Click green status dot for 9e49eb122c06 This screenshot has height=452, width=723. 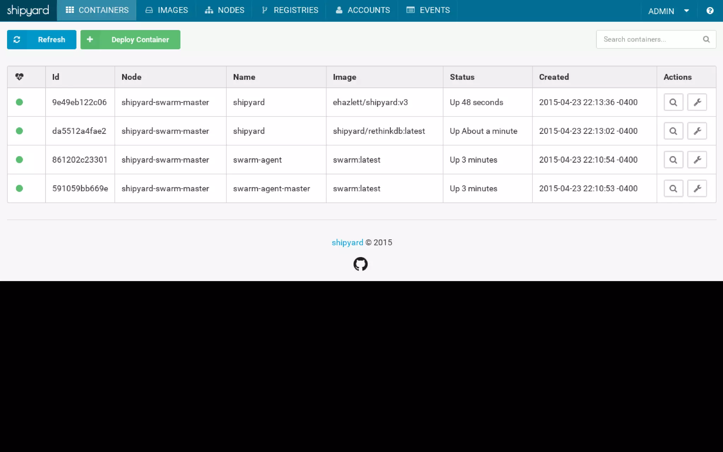(19, 102)
